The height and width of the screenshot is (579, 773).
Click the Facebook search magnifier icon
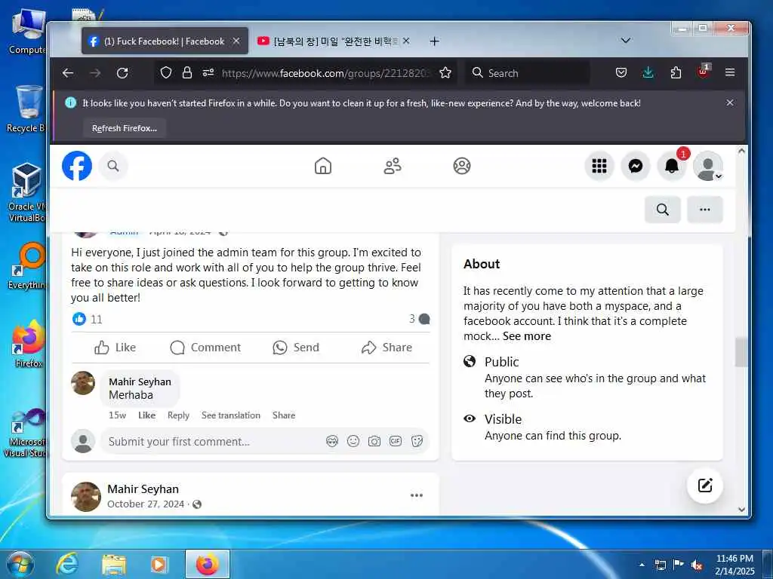(x=113, y=166)
